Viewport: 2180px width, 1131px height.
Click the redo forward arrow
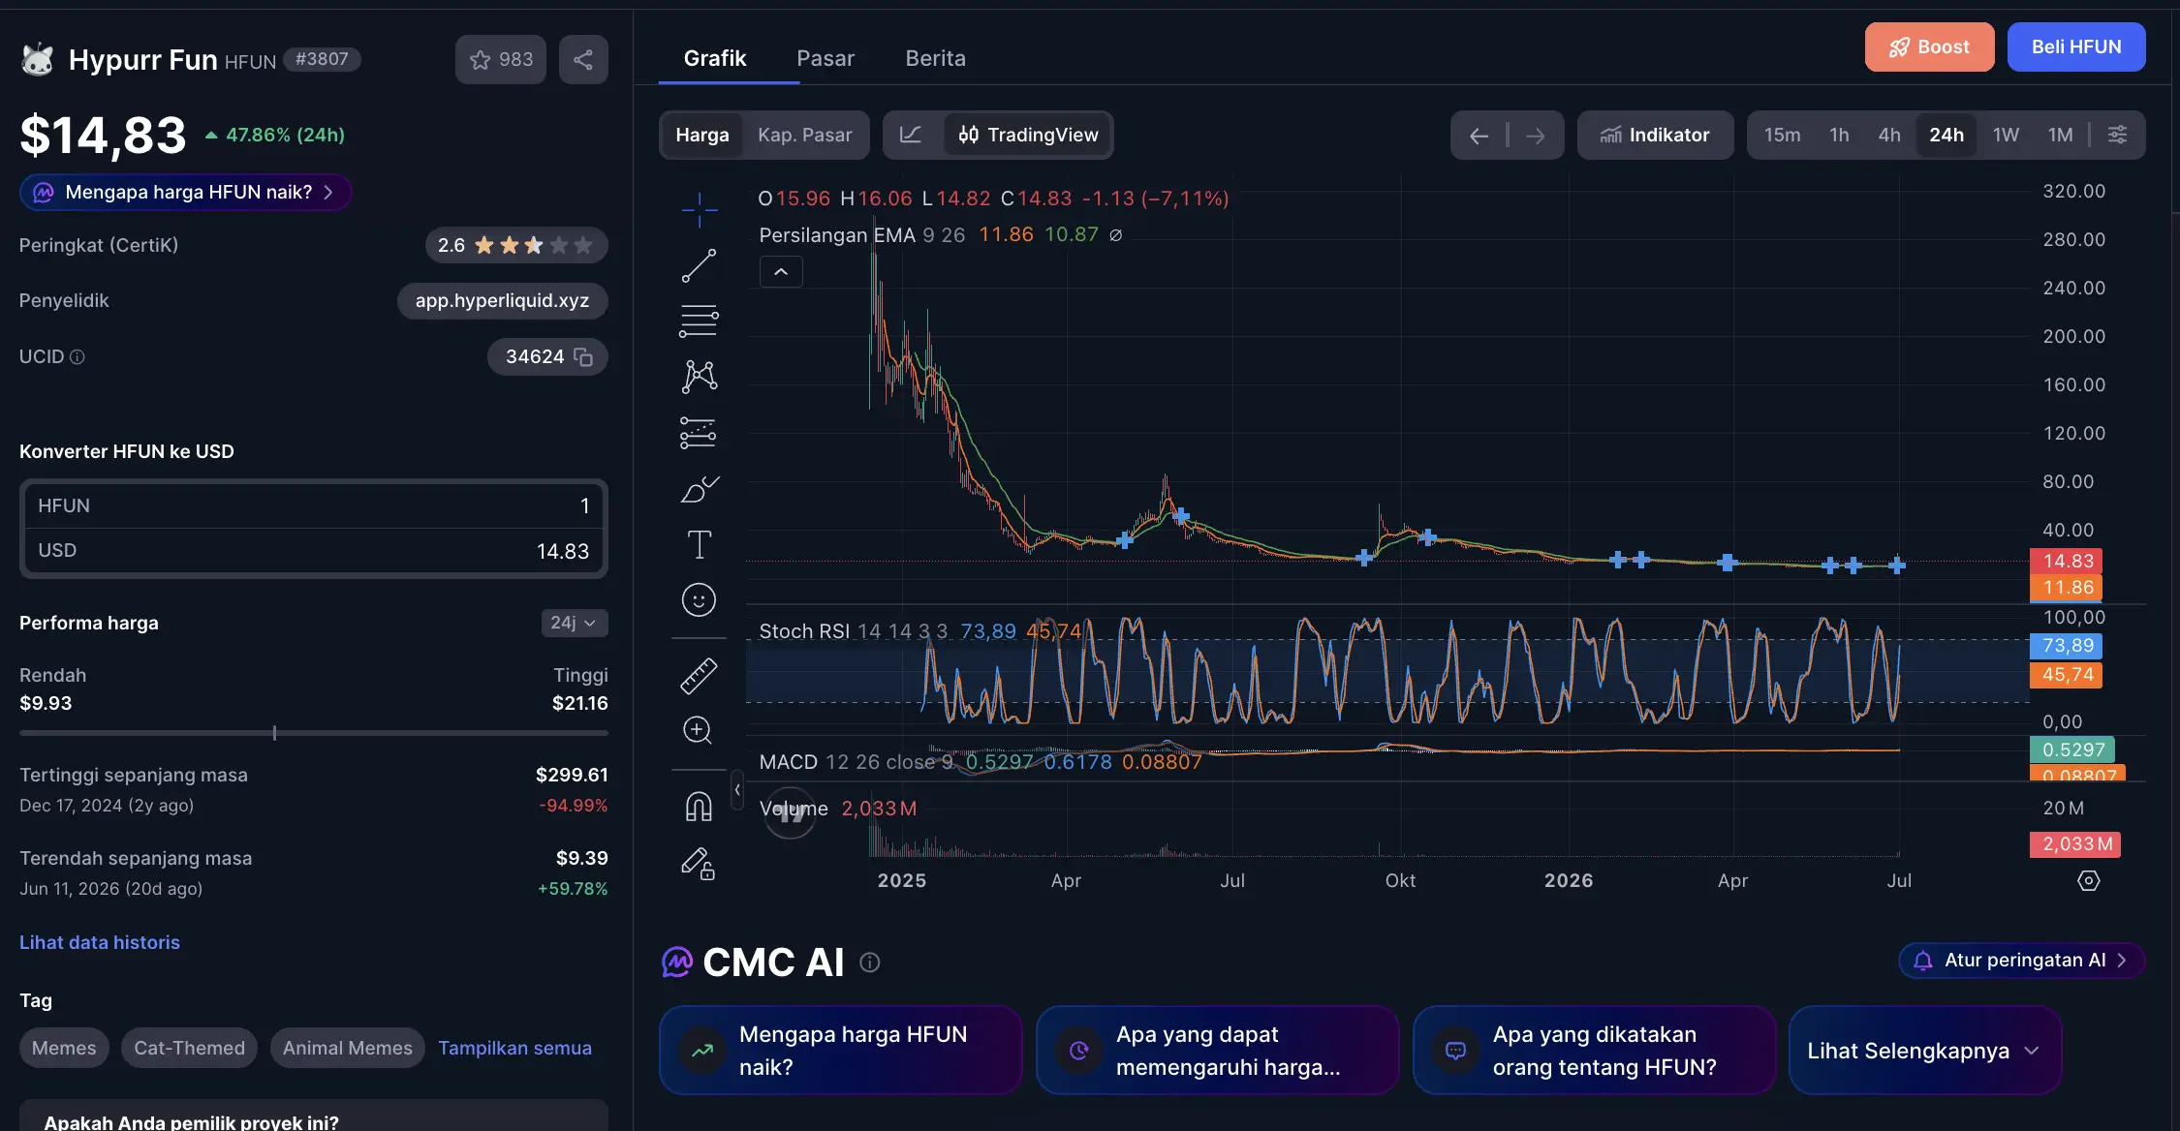click(1536, 136)
